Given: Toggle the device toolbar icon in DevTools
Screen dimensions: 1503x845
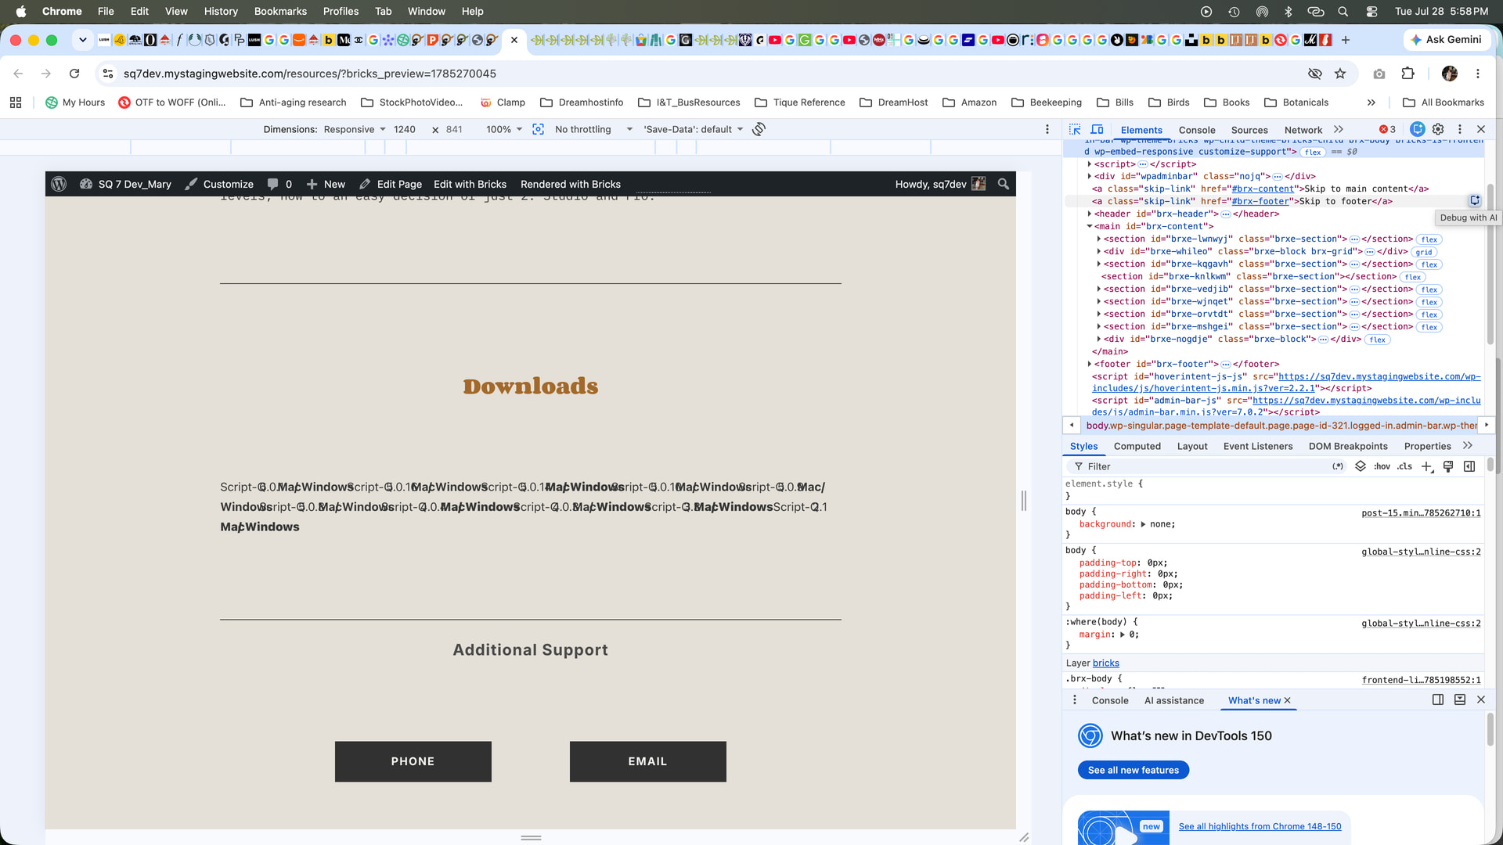Looking at the screenshot, I should point(1098,129).
